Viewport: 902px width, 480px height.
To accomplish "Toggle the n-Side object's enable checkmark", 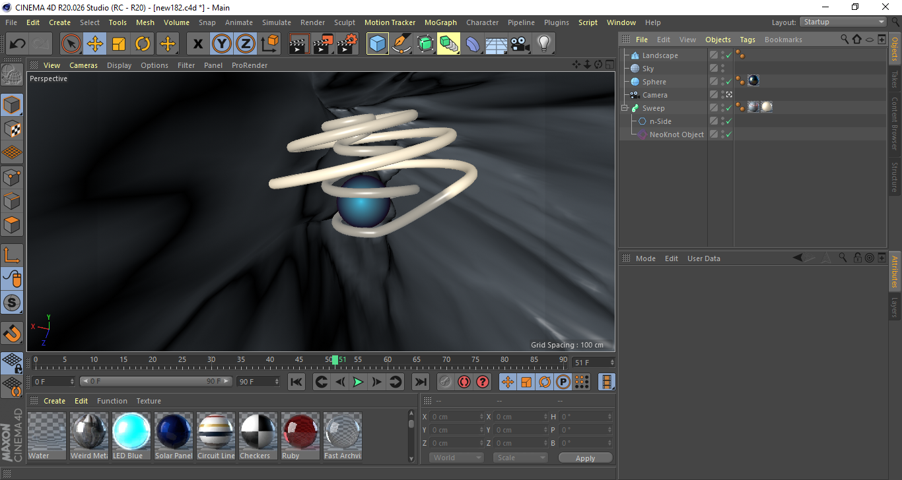I will (x=728, y=121).
